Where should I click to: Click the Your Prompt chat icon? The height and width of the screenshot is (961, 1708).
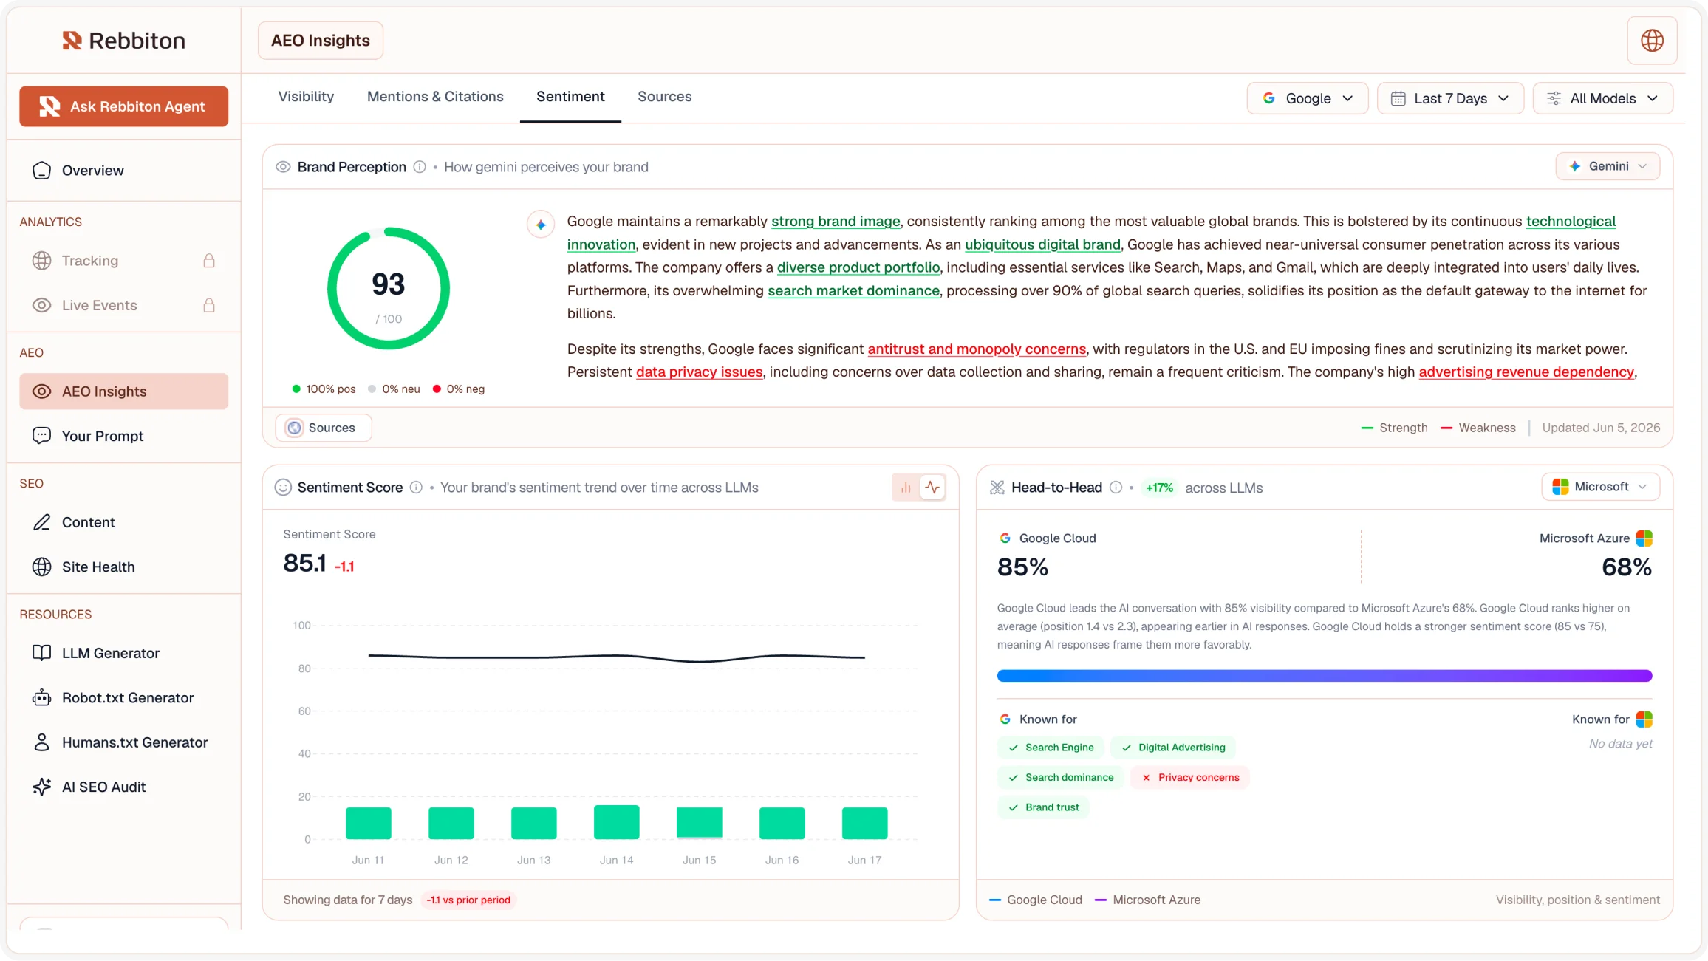pyautogui.click(x=42, y=436)
